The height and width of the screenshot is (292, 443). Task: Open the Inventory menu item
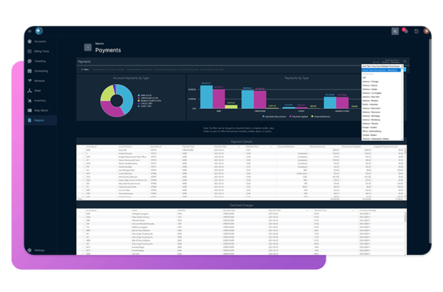coord(40,101)
